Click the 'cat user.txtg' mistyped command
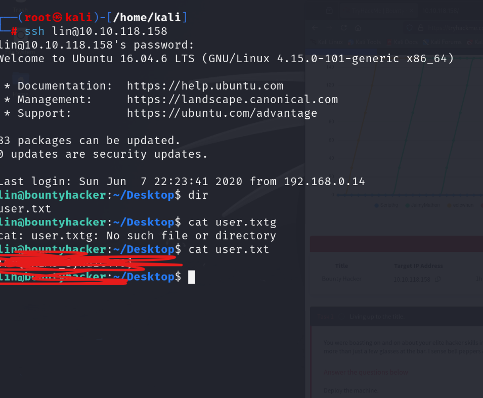 coord(232,223)
